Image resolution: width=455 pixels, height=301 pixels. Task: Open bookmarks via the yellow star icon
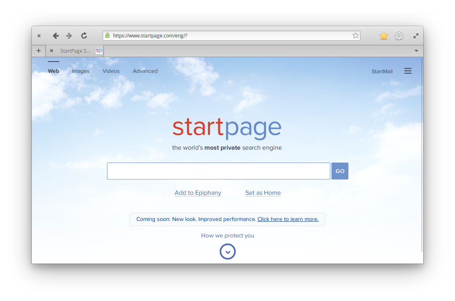(x=384, y=36)
